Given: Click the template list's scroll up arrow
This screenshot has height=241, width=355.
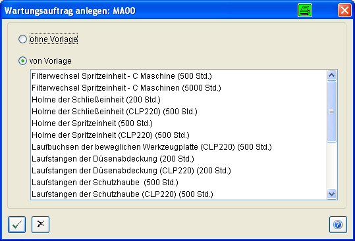Looking at the screenshot, I should click(332, 76).
